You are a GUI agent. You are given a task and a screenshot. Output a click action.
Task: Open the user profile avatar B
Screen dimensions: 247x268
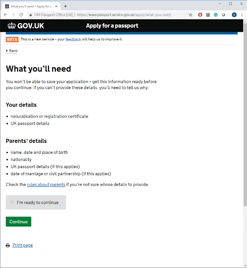click(234, 15)
